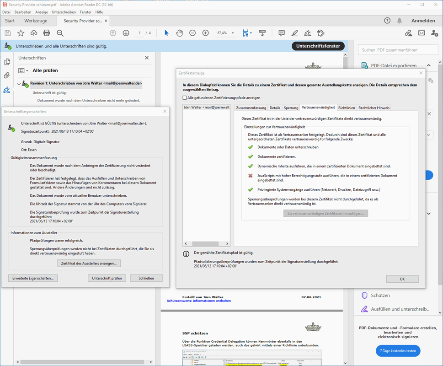Go to next page arrow

pos(126,33)
